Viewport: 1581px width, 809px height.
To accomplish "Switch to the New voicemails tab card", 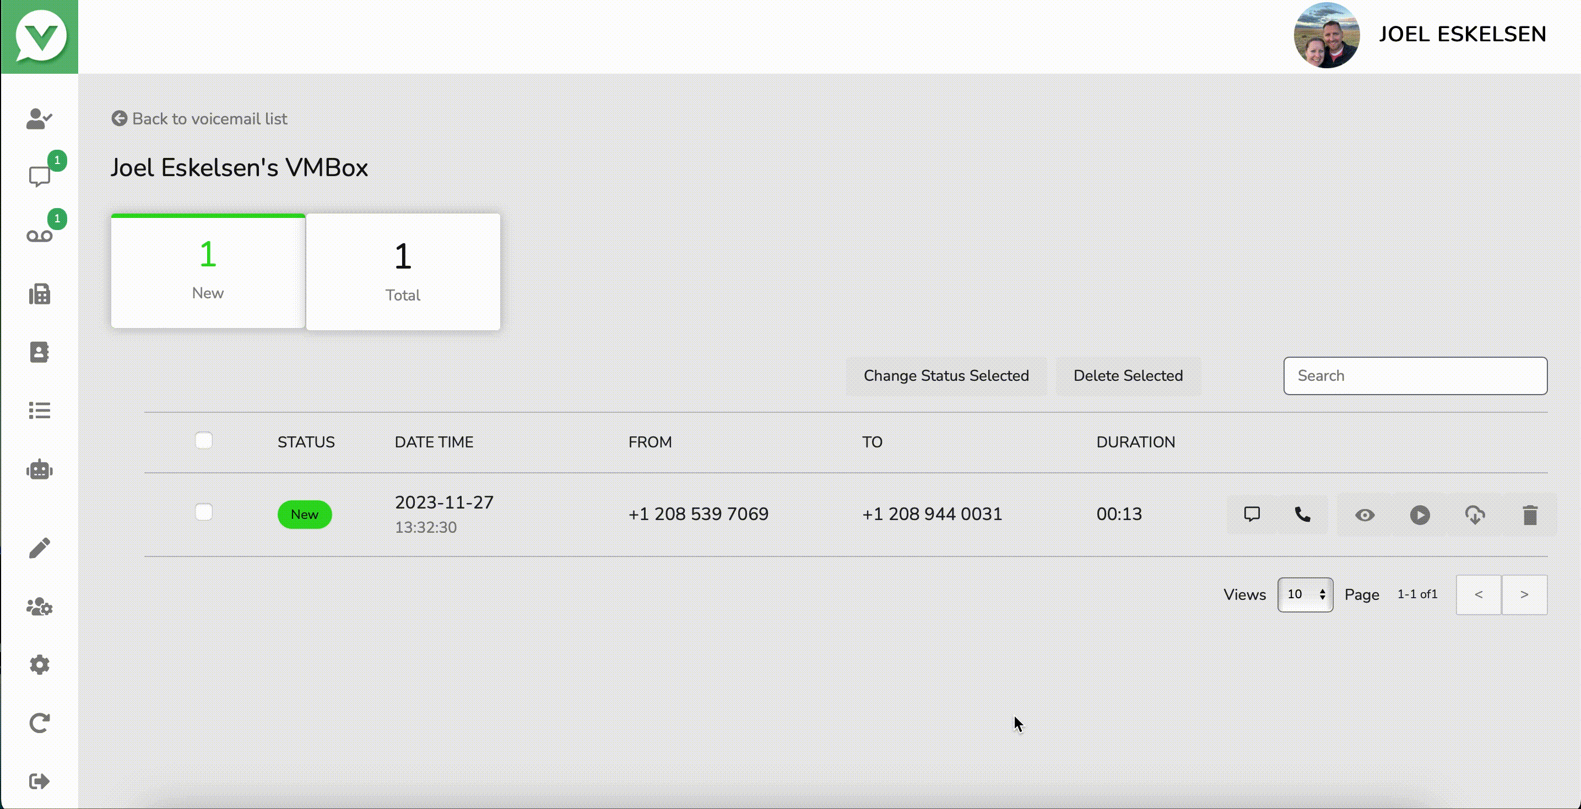I will click(x=208, y=271).
